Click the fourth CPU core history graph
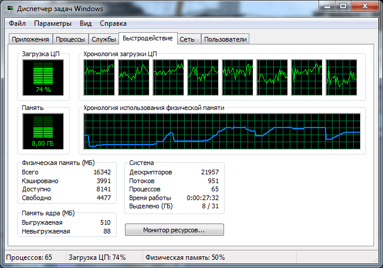Image resolution: width=383 pixels, height=268 pixels. (203, 77)
